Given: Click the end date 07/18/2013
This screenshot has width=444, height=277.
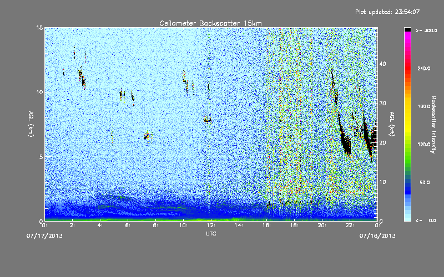Looking at the screenshot, I should [x=377, y=235].
